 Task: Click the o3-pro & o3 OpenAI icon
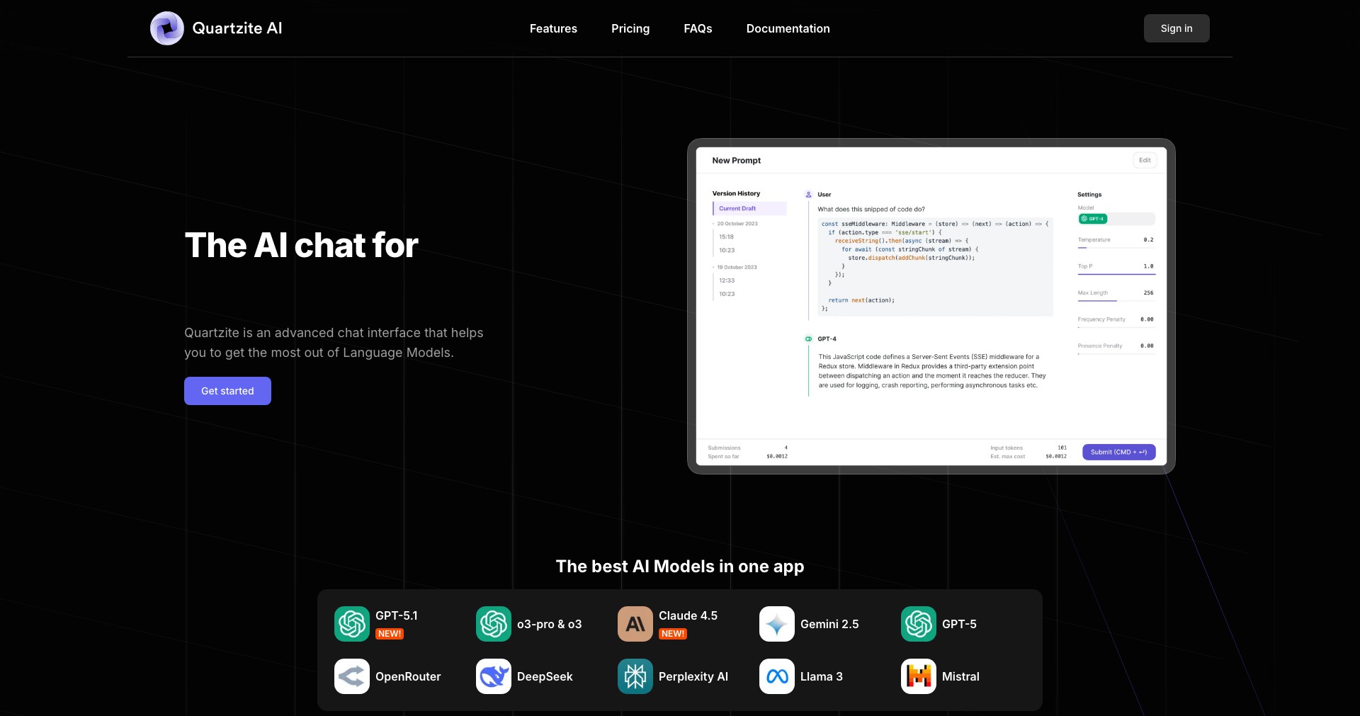(494, 624)
